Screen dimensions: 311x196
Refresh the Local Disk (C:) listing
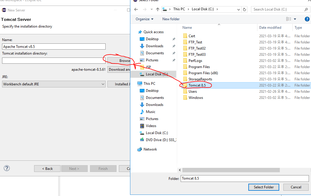tap(245, 9)
